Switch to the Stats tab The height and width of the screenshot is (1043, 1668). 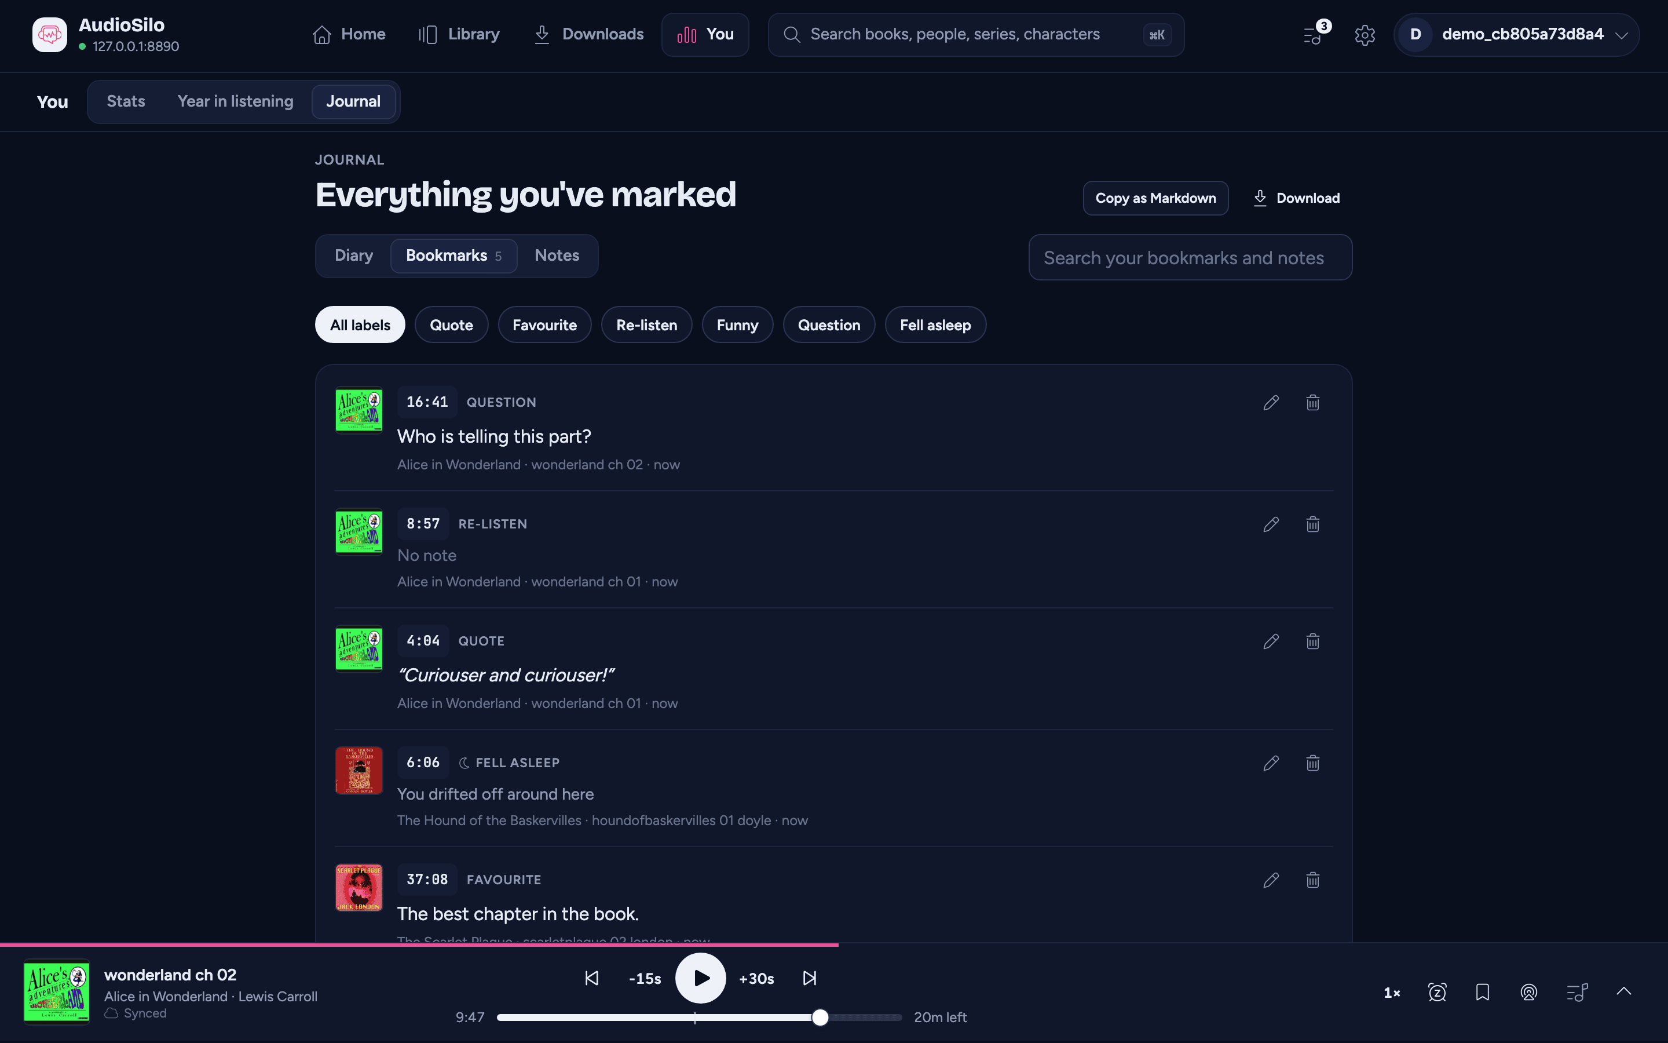tap(126, 101)
